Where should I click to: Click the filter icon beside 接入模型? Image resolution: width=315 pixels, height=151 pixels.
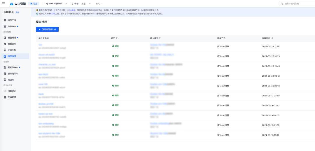click(160, 38)
